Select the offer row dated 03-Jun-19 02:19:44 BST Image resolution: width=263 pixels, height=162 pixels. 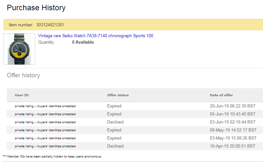pos(135,122)
